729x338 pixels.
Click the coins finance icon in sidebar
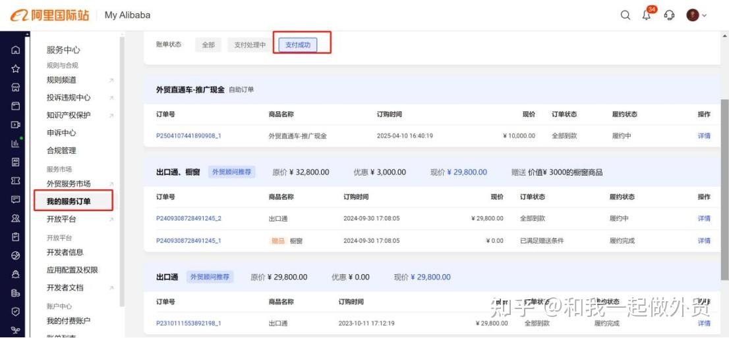tap(15, 293)
